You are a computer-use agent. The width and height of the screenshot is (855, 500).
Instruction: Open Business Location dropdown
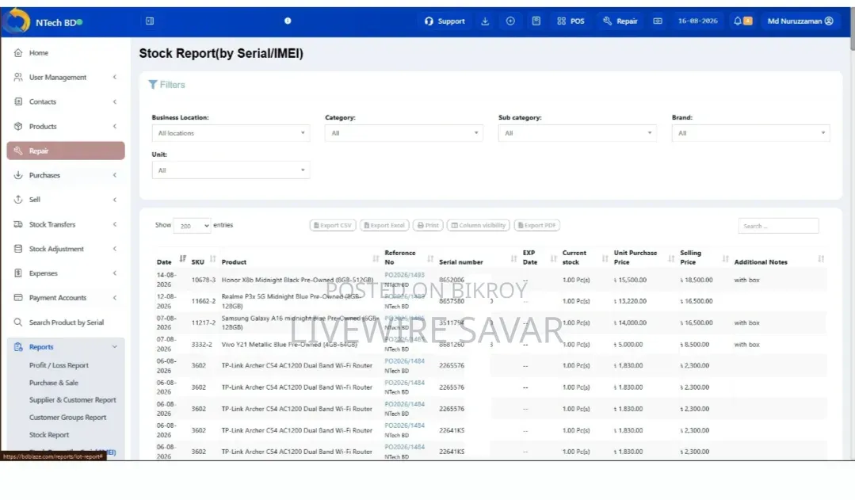(x=231, y=133)
